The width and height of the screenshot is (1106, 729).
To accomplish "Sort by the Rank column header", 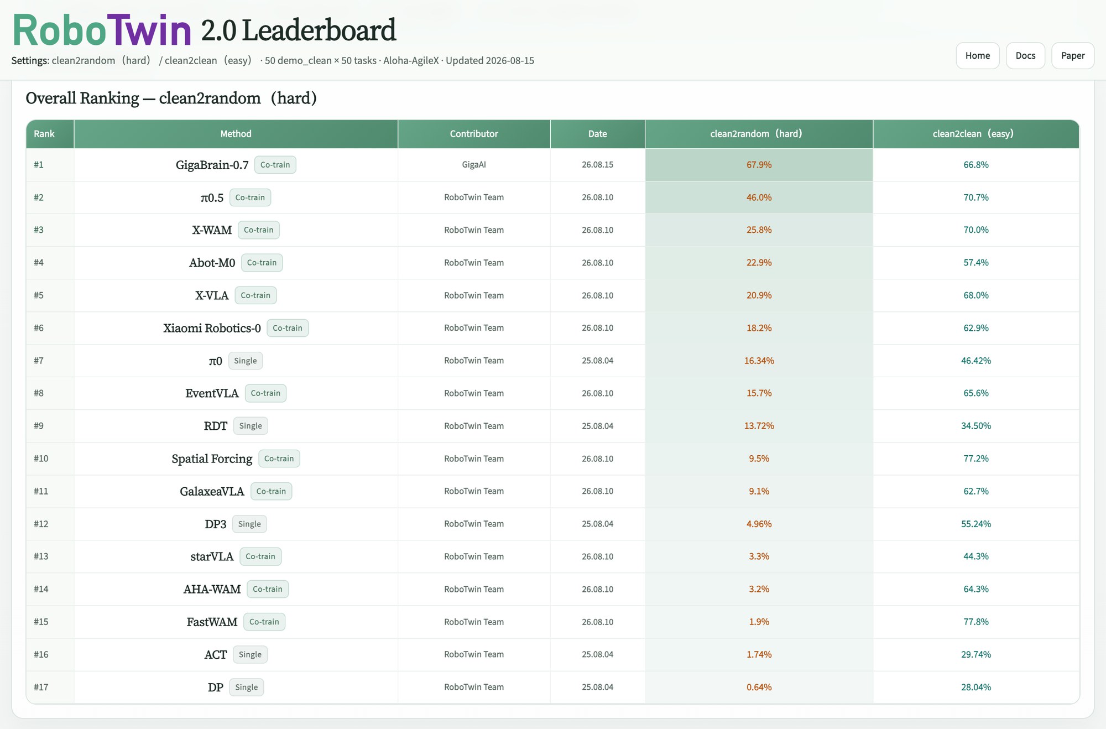I will pos(50,134).
